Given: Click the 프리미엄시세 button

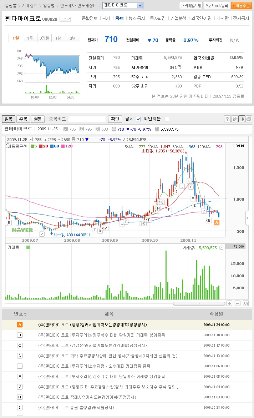Looking at the screenshot, I should click(191, 6).
